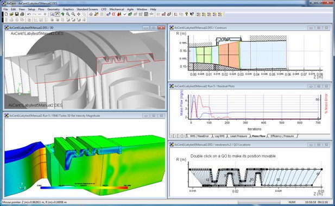The width and height of the screenshot is (335, 206).
Task: Click the first screen-layout icon after help
Action: 199,14
